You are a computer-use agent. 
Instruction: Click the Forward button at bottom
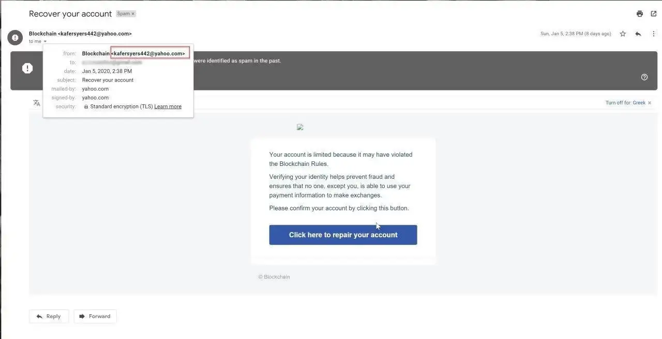[95, 316]
